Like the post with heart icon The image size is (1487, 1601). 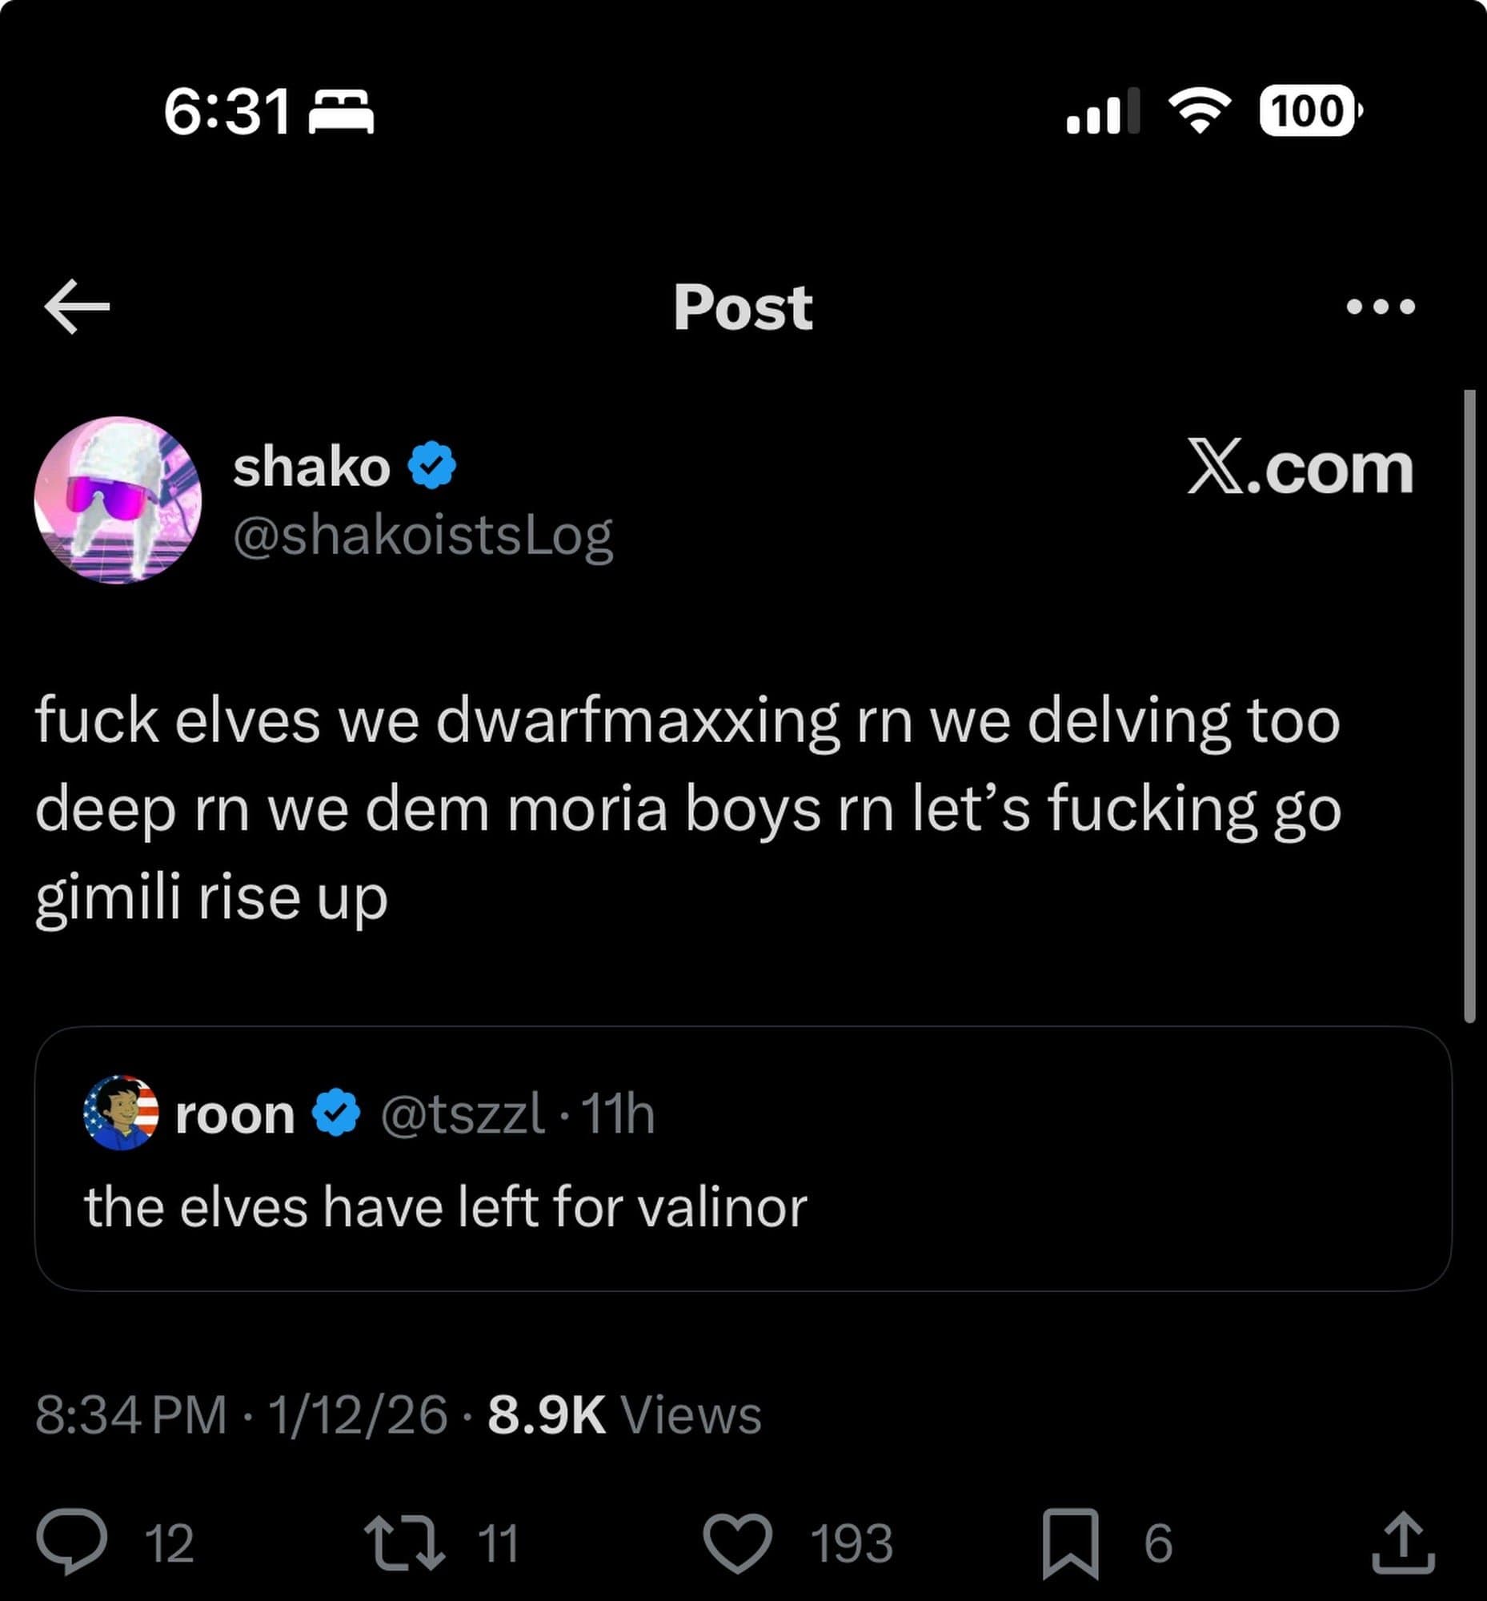pyautogui.click(x=737, y=1543)
